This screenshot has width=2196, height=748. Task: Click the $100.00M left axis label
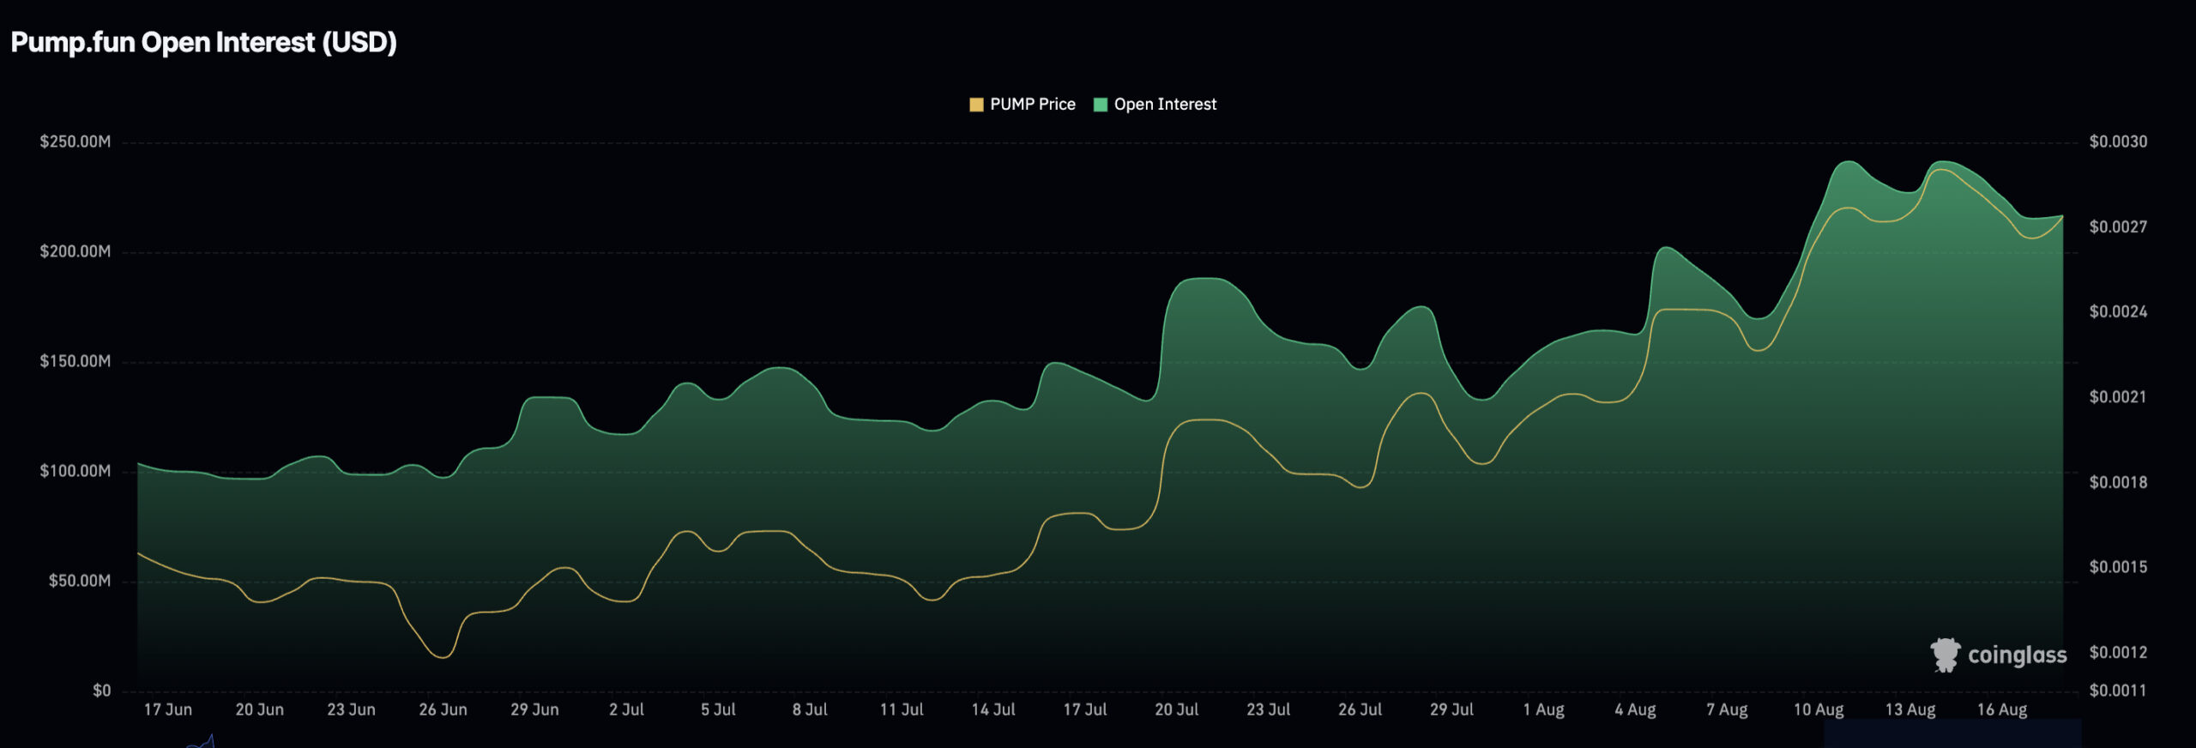75,471
